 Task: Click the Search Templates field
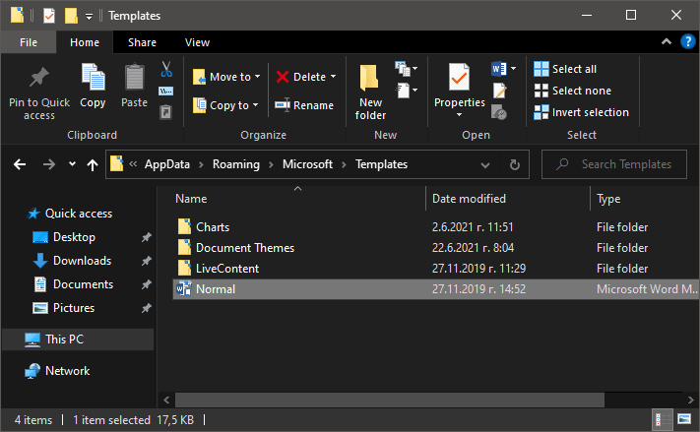pyautogui.click(x=620, y=164)
